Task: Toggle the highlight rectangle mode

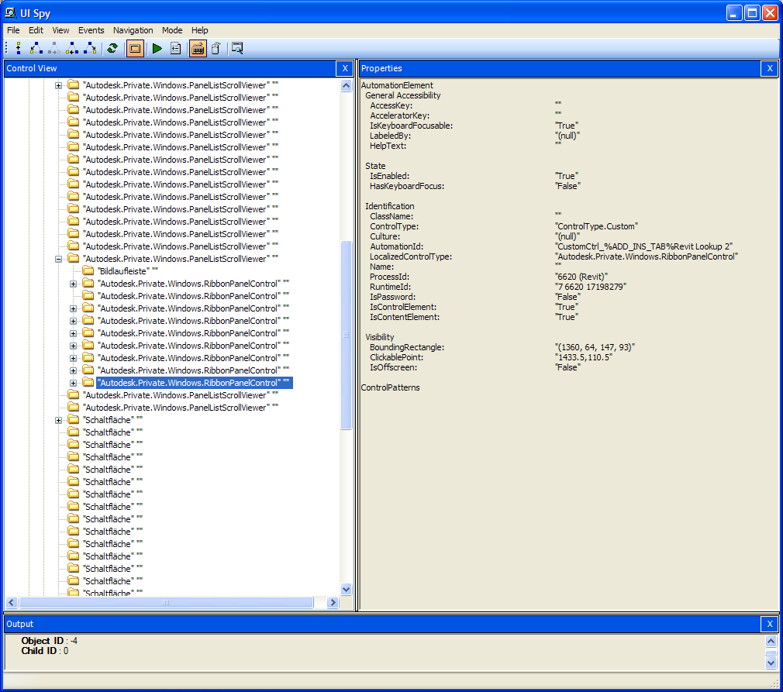Action: click(x=133, y=47)
